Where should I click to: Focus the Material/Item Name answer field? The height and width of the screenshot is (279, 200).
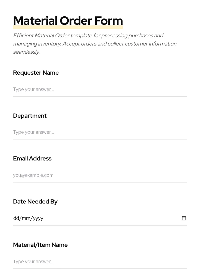coord(100,262)
